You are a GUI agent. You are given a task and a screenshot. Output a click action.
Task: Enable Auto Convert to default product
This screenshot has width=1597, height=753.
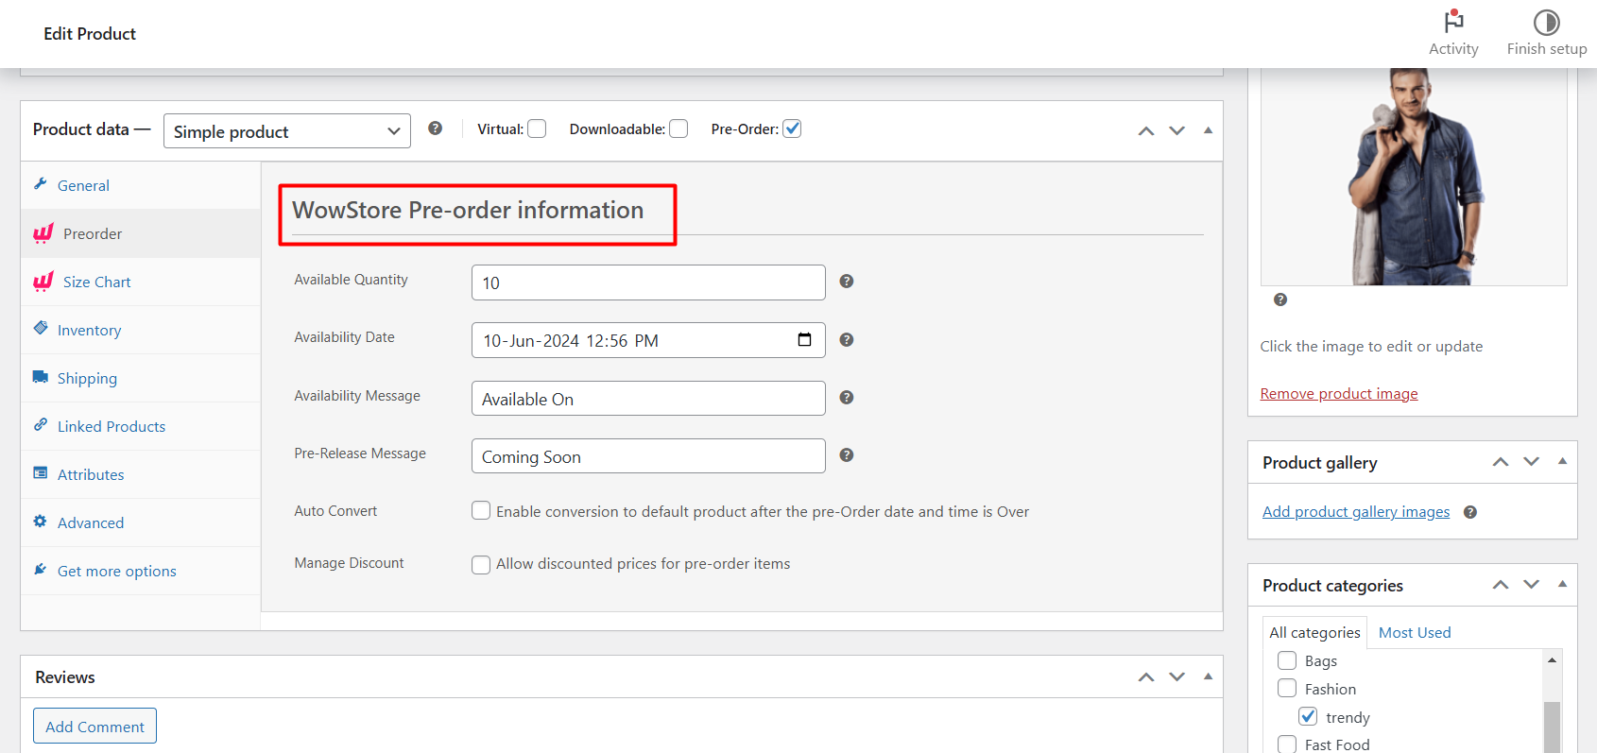tap(481, 511)
